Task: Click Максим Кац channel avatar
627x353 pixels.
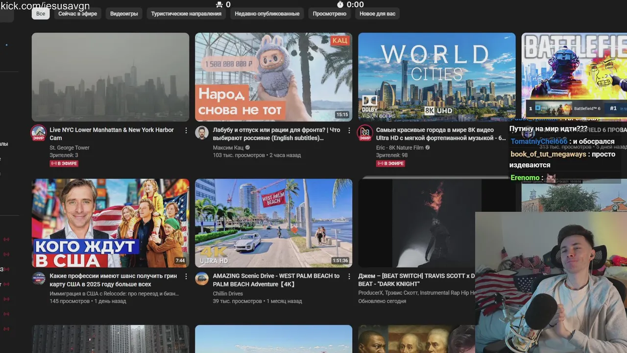Action: (x=202, y=132)
